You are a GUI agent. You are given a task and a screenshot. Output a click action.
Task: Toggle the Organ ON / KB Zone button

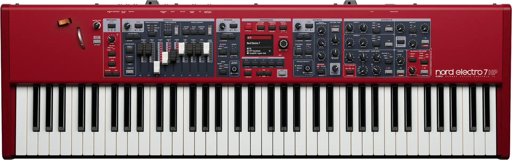click(x=138, y=26)
